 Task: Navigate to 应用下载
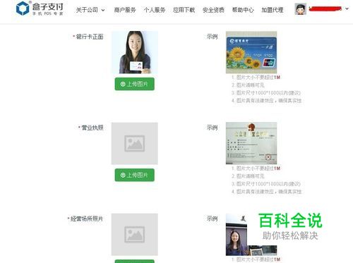pos(184,10)
